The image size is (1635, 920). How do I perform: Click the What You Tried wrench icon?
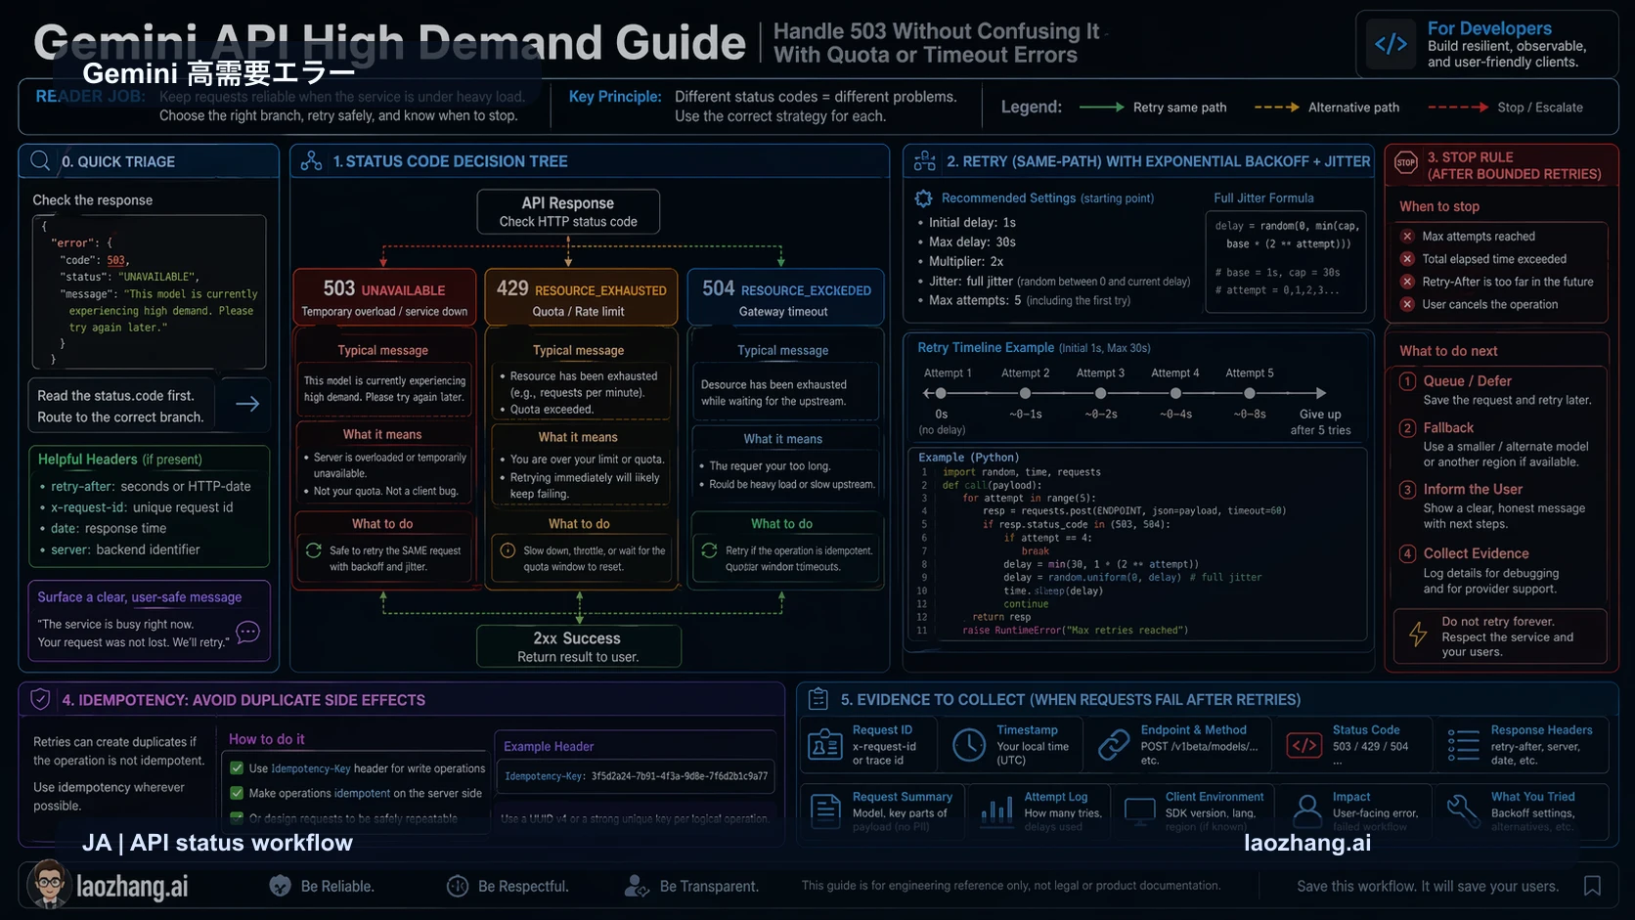(1464, 810)
